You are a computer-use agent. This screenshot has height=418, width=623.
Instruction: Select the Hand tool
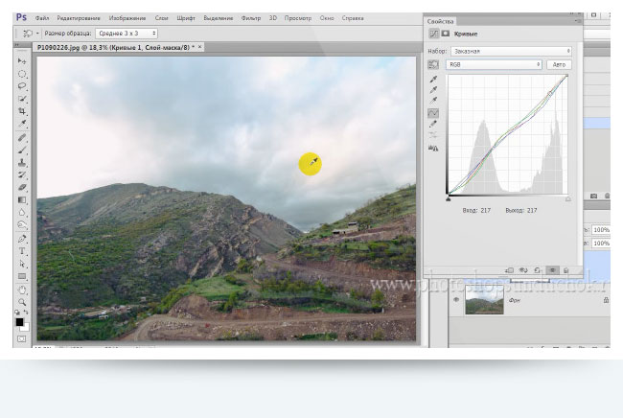click(22, 290)
